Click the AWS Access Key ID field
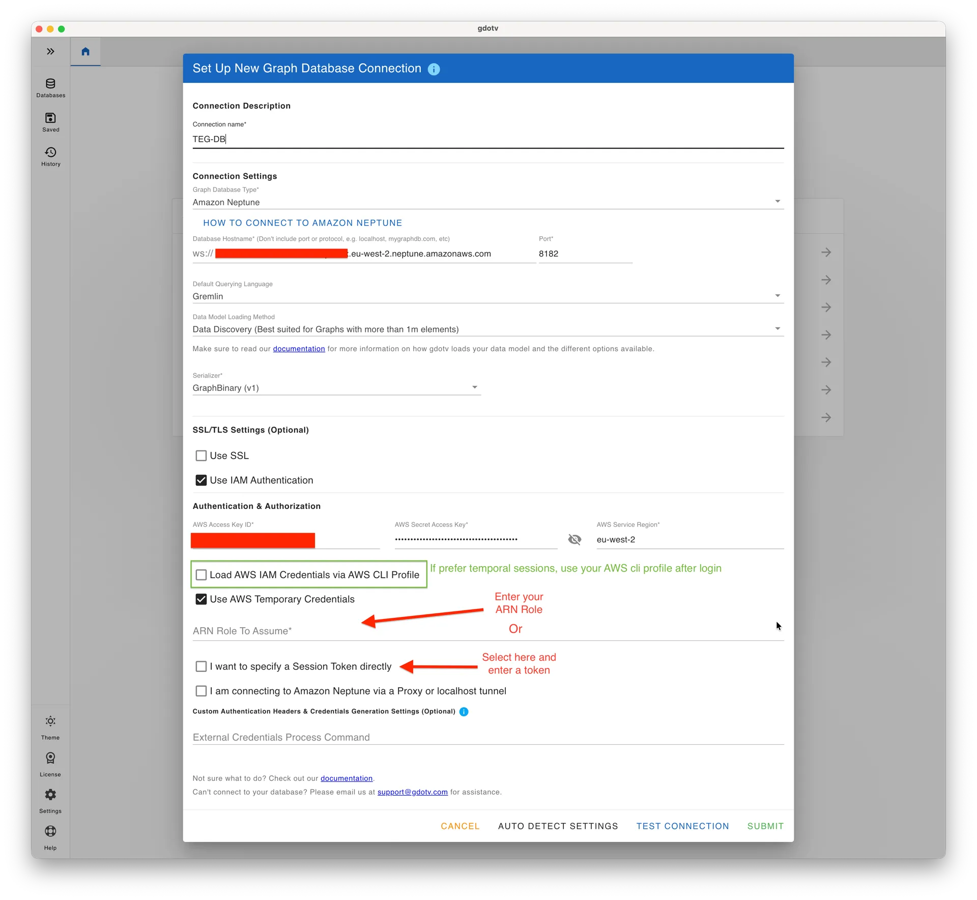Screen dimensions: 977x900 point(285,540)
